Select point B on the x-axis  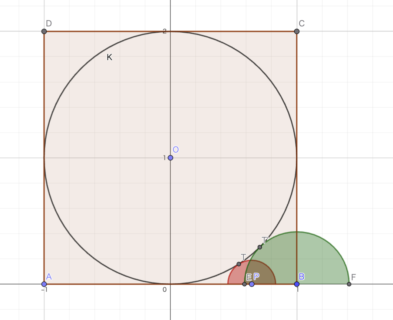[x=297, y=284]
